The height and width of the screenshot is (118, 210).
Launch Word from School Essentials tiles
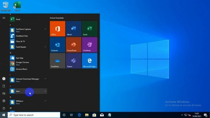coord(73,29)
